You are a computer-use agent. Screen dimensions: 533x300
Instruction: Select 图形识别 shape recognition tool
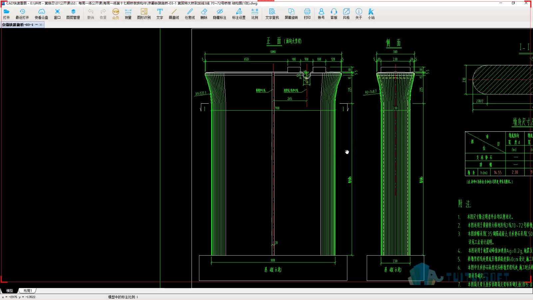click(144, 14)
